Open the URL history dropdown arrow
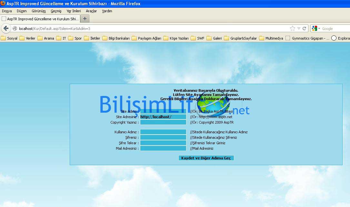Viewport: 350px width, 207px height. (299, 29)
